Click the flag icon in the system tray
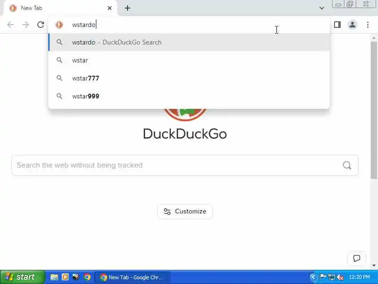This screenshot has height=284, width=378. click(323, 277)
